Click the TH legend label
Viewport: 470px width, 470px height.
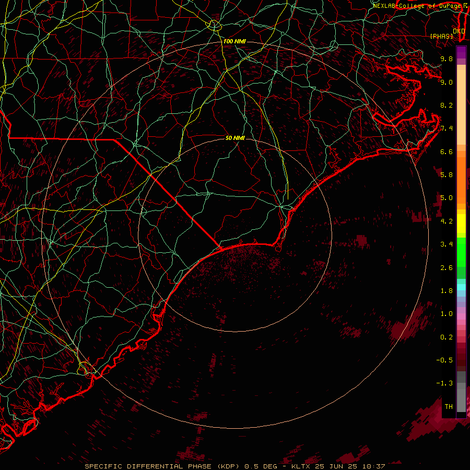[x=449, y=407]
